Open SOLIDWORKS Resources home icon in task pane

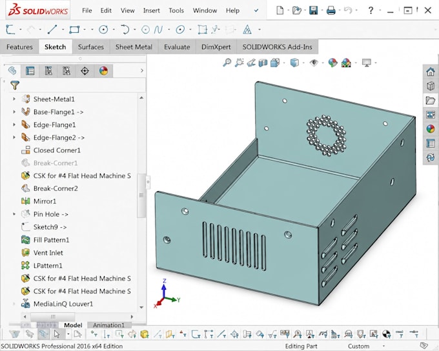point(431,72)
